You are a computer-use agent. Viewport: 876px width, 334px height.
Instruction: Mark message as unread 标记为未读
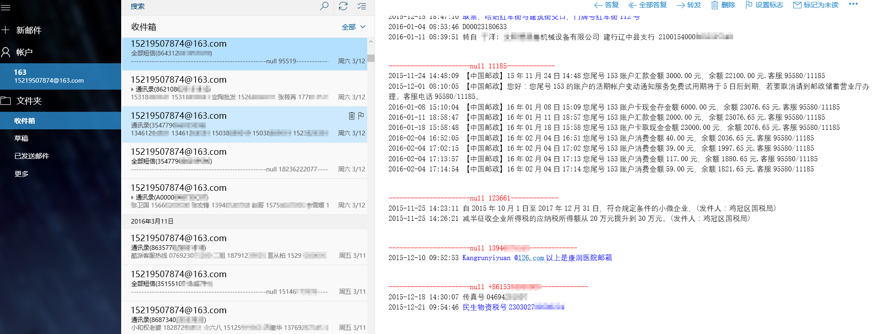816,5
